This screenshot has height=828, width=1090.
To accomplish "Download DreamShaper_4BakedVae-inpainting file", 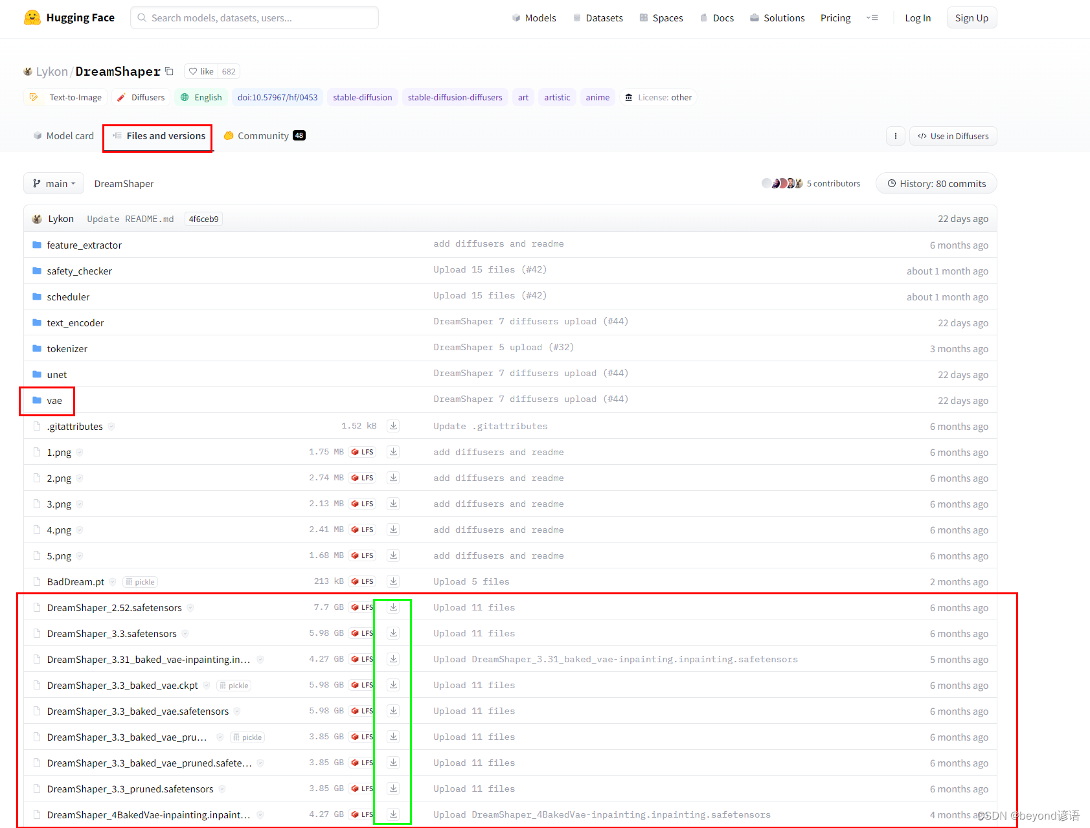I will pos(393,814).
